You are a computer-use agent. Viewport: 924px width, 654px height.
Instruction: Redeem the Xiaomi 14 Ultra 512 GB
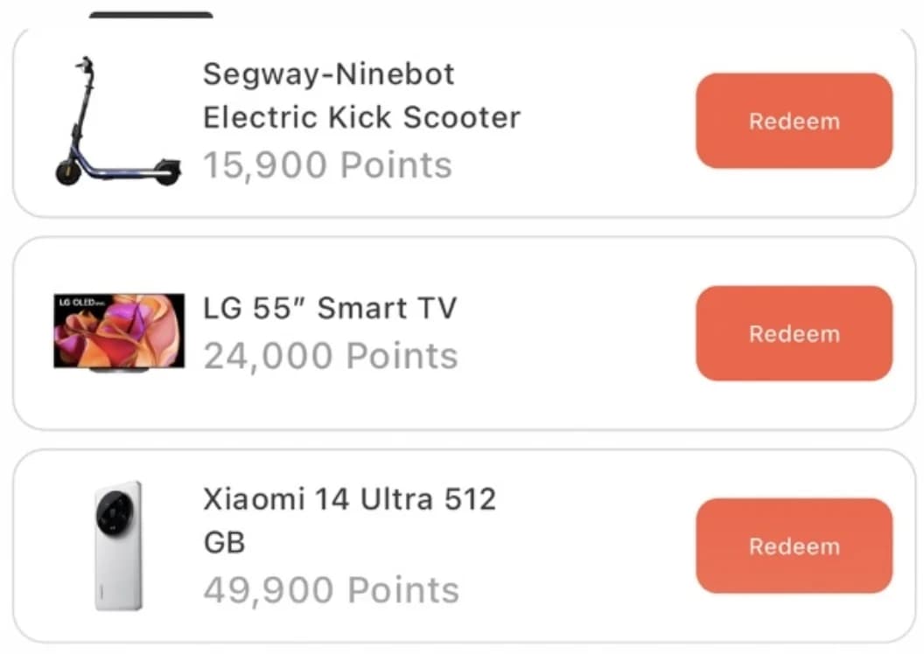point(793,546)
